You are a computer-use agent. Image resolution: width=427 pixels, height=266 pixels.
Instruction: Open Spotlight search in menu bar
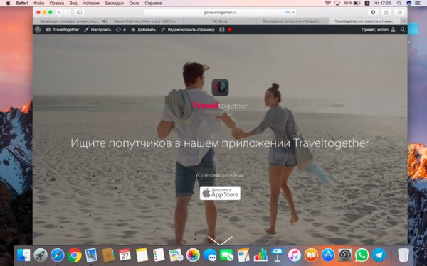click(x=399, y=4)
